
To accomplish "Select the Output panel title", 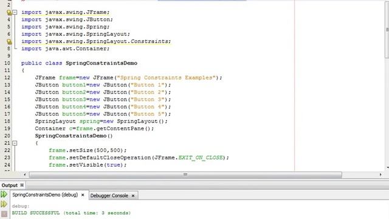I will (10, 186).
